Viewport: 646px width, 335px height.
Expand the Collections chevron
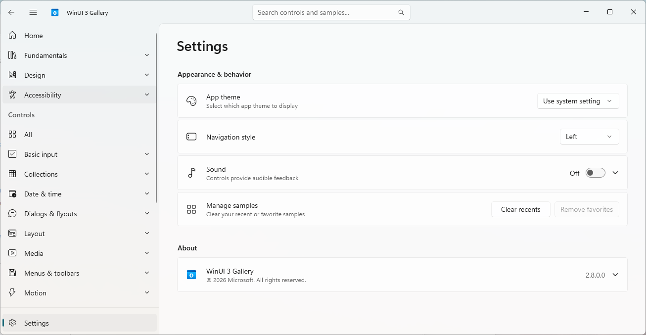coord(147,174)
